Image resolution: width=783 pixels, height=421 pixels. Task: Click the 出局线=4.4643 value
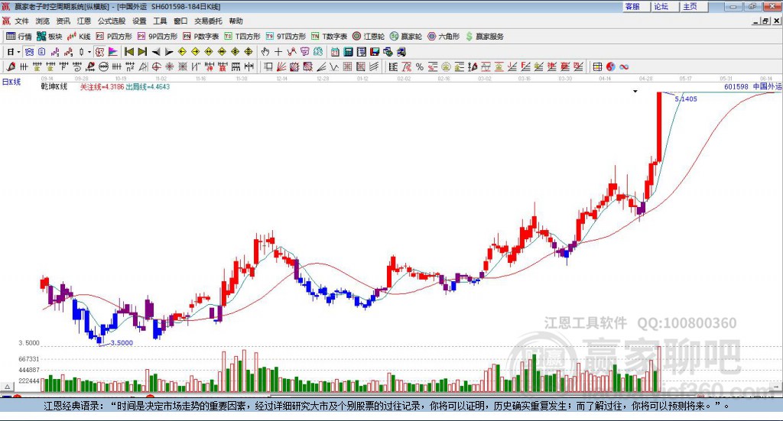click(x=148, y=87)
